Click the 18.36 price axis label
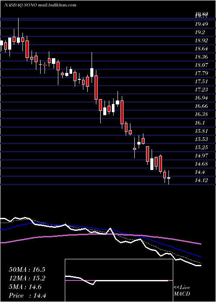This screenshot has height=302, width=216. click(x=201, y=57)
